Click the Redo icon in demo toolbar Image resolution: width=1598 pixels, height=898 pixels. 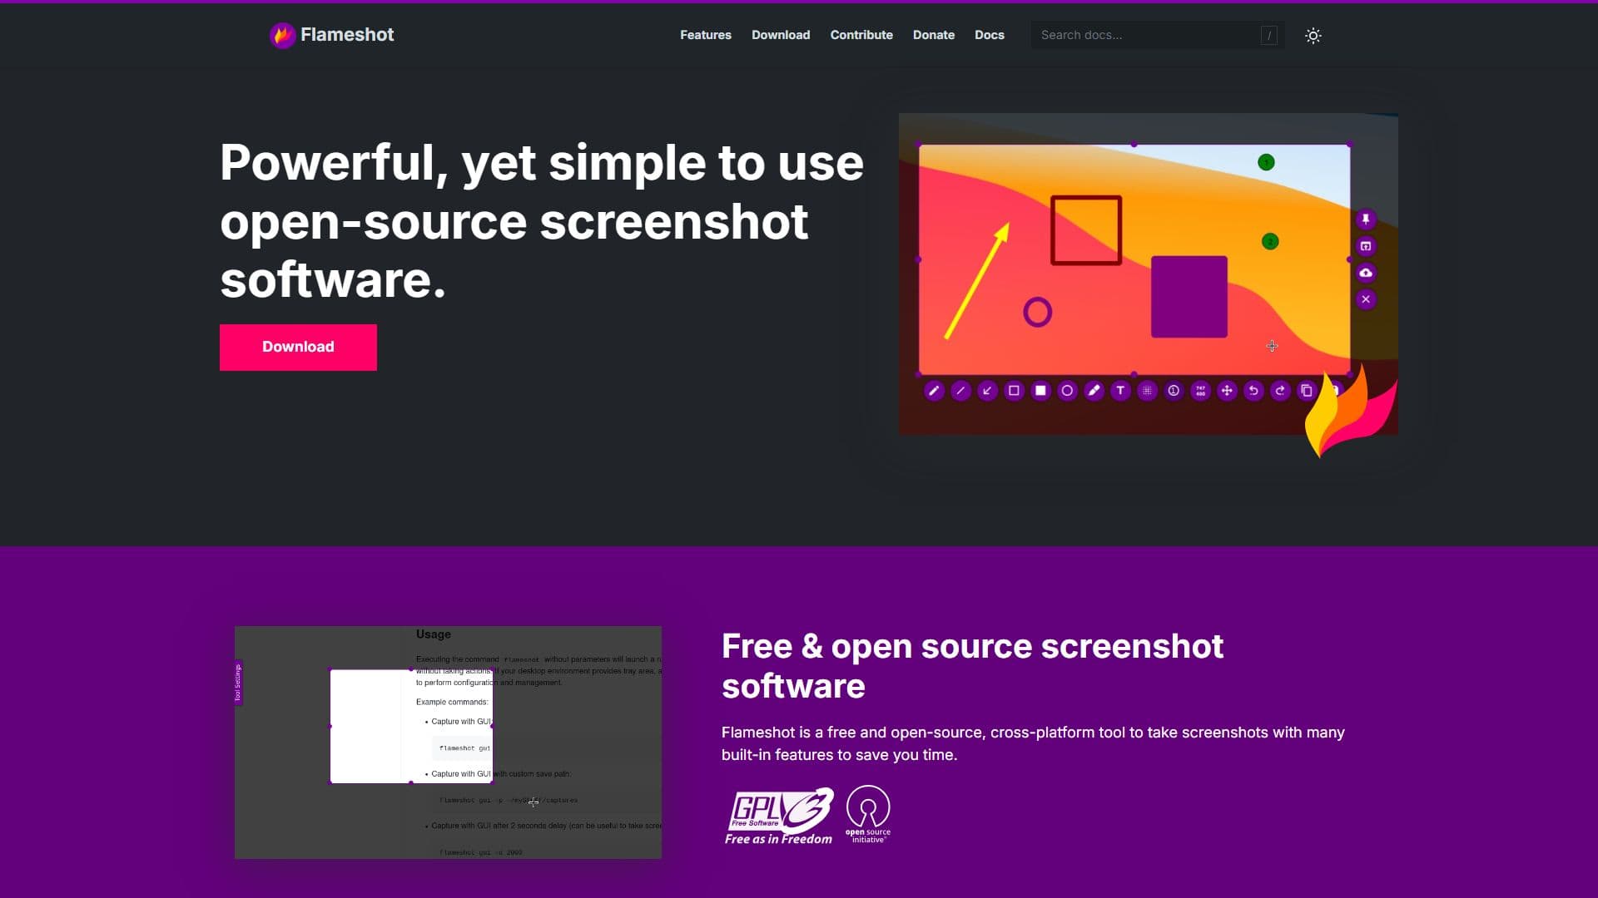pos(1280,391)
